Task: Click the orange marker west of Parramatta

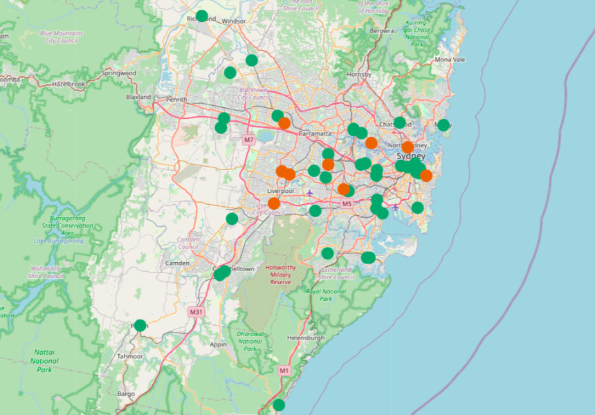Action: [284, 123]
